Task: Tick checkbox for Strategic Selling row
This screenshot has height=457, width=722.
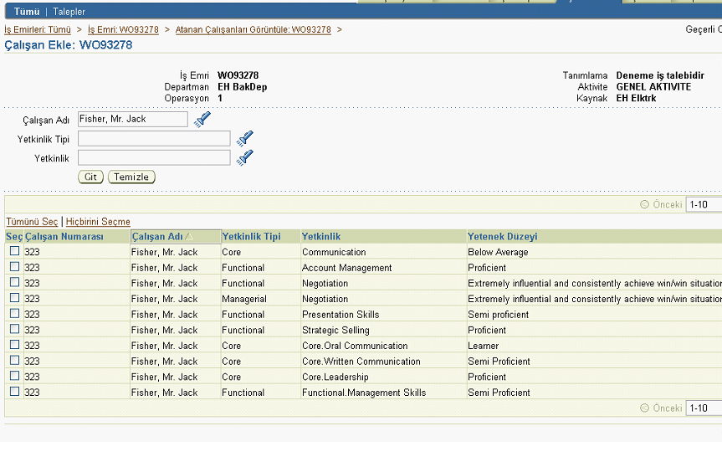Action: (x=14, y=330)
